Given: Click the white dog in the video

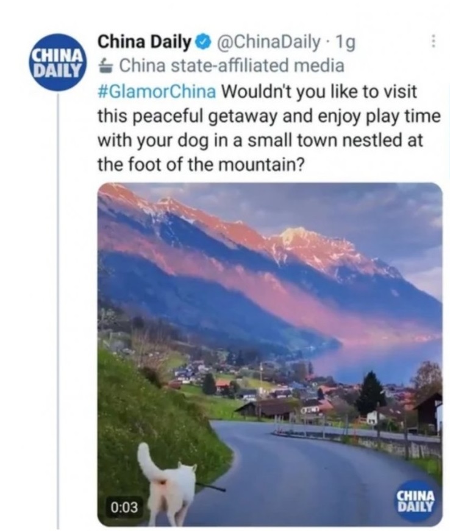Looking at the screenshot, I should coord(167,483).
